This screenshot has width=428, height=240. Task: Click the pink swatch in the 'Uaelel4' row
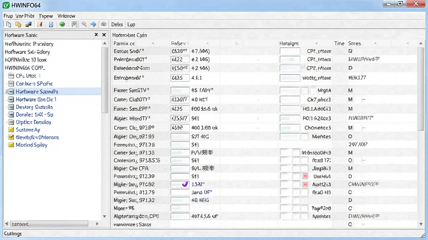click(x=305, y=176)
